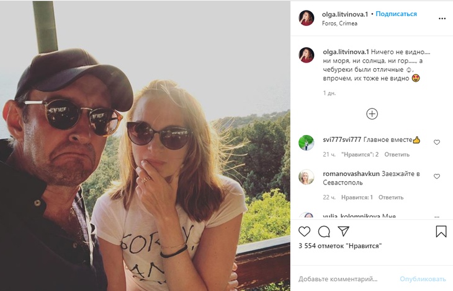The image size is (453, 291).
Task: Open romanovashavkun's profile avatar
Action: click(307, 177)
